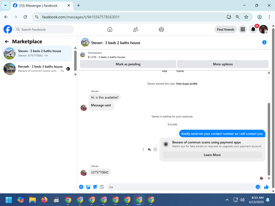Attach a photo with the image icon

point(88,187)
